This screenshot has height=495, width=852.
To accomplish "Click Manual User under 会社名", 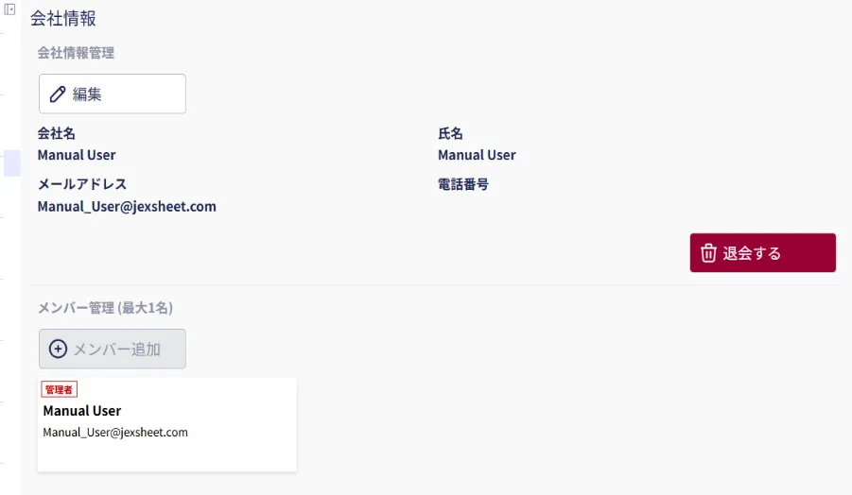I will click(x=77, y=155).
